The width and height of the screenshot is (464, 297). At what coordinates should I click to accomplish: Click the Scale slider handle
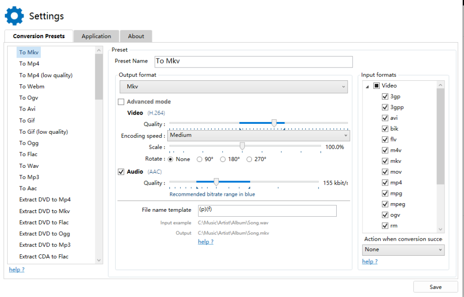tap(242, 146)
